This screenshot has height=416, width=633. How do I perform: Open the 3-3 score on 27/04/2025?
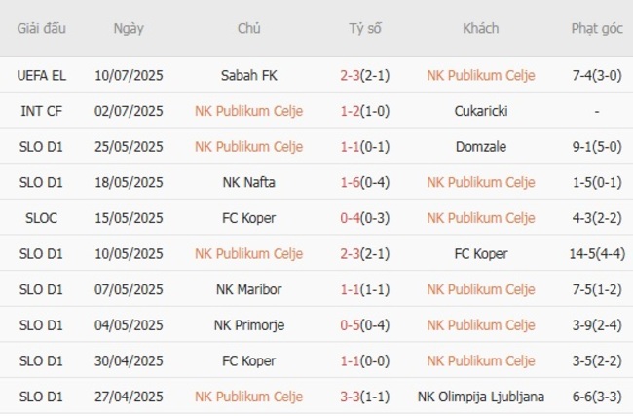coord(351,397)
